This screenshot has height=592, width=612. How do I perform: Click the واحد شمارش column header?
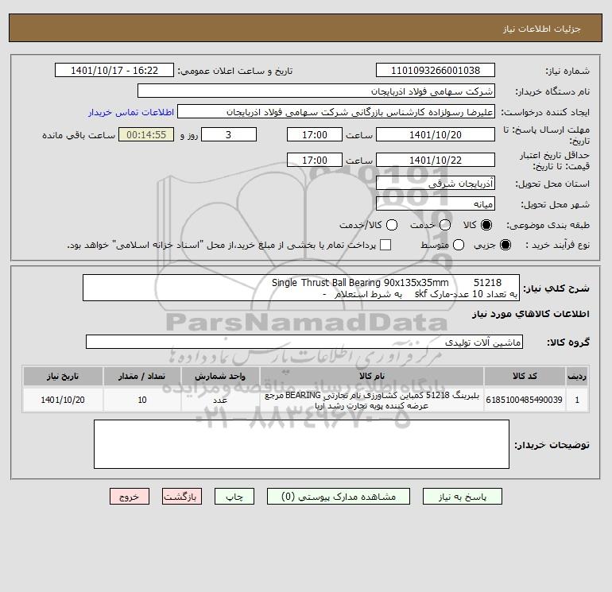pyautogui.click(x=220, y=376)
